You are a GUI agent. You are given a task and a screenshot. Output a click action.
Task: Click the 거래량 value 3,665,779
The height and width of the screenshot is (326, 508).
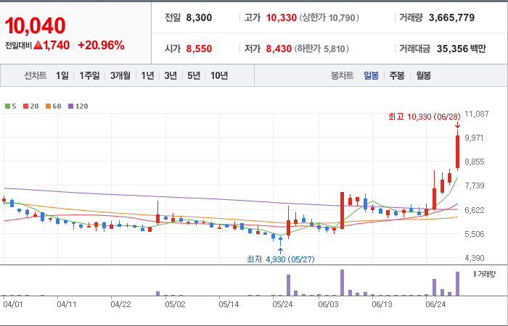[451, 17]
